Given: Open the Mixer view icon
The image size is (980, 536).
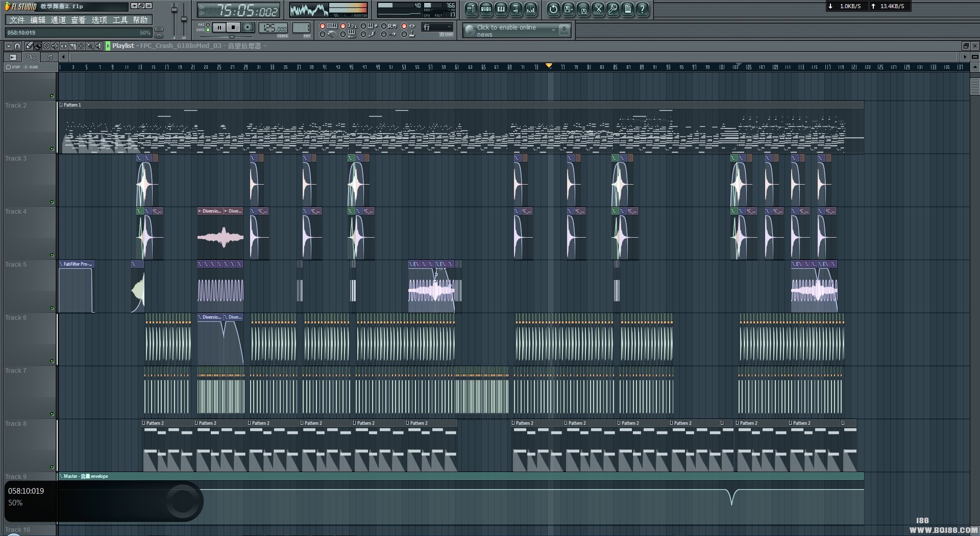Looking at the screenshot, I should tap(530, 9).
